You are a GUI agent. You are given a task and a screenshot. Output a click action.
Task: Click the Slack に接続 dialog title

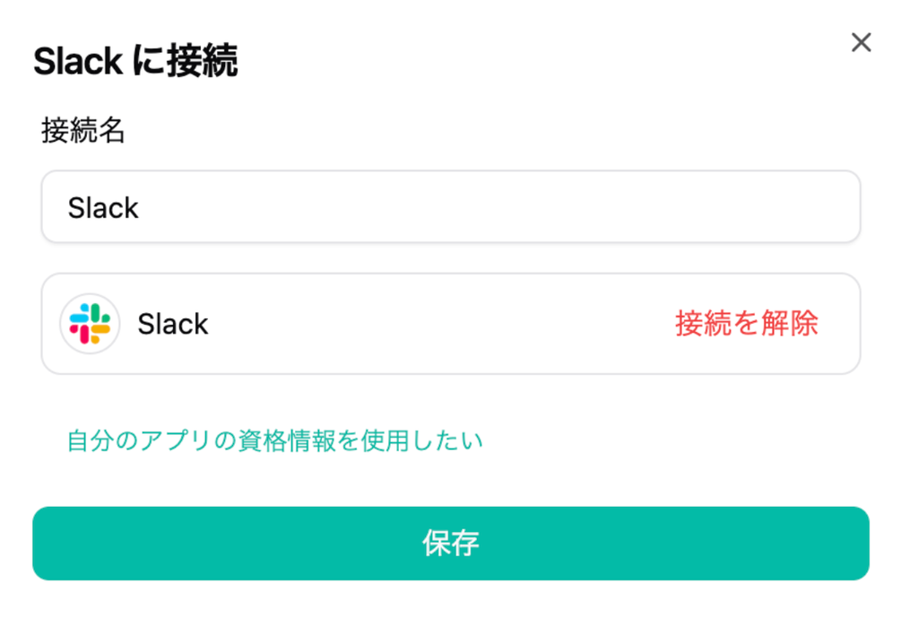pos(135,62)
